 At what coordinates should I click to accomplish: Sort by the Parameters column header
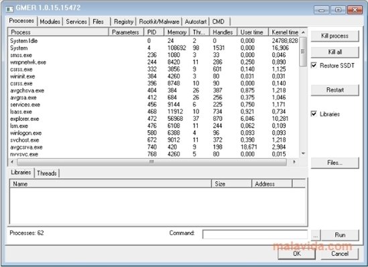[x=126, y=32]
